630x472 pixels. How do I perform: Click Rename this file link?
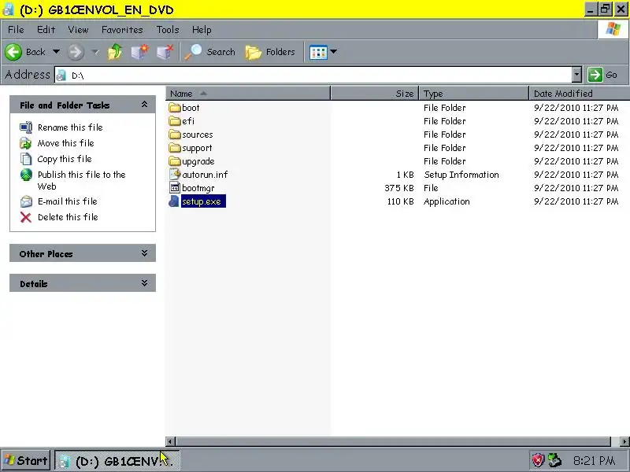pos(70,127)
